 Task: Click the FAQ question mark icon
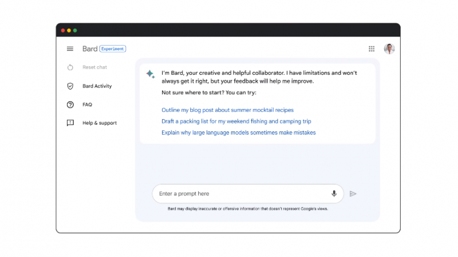coord(70,105)
